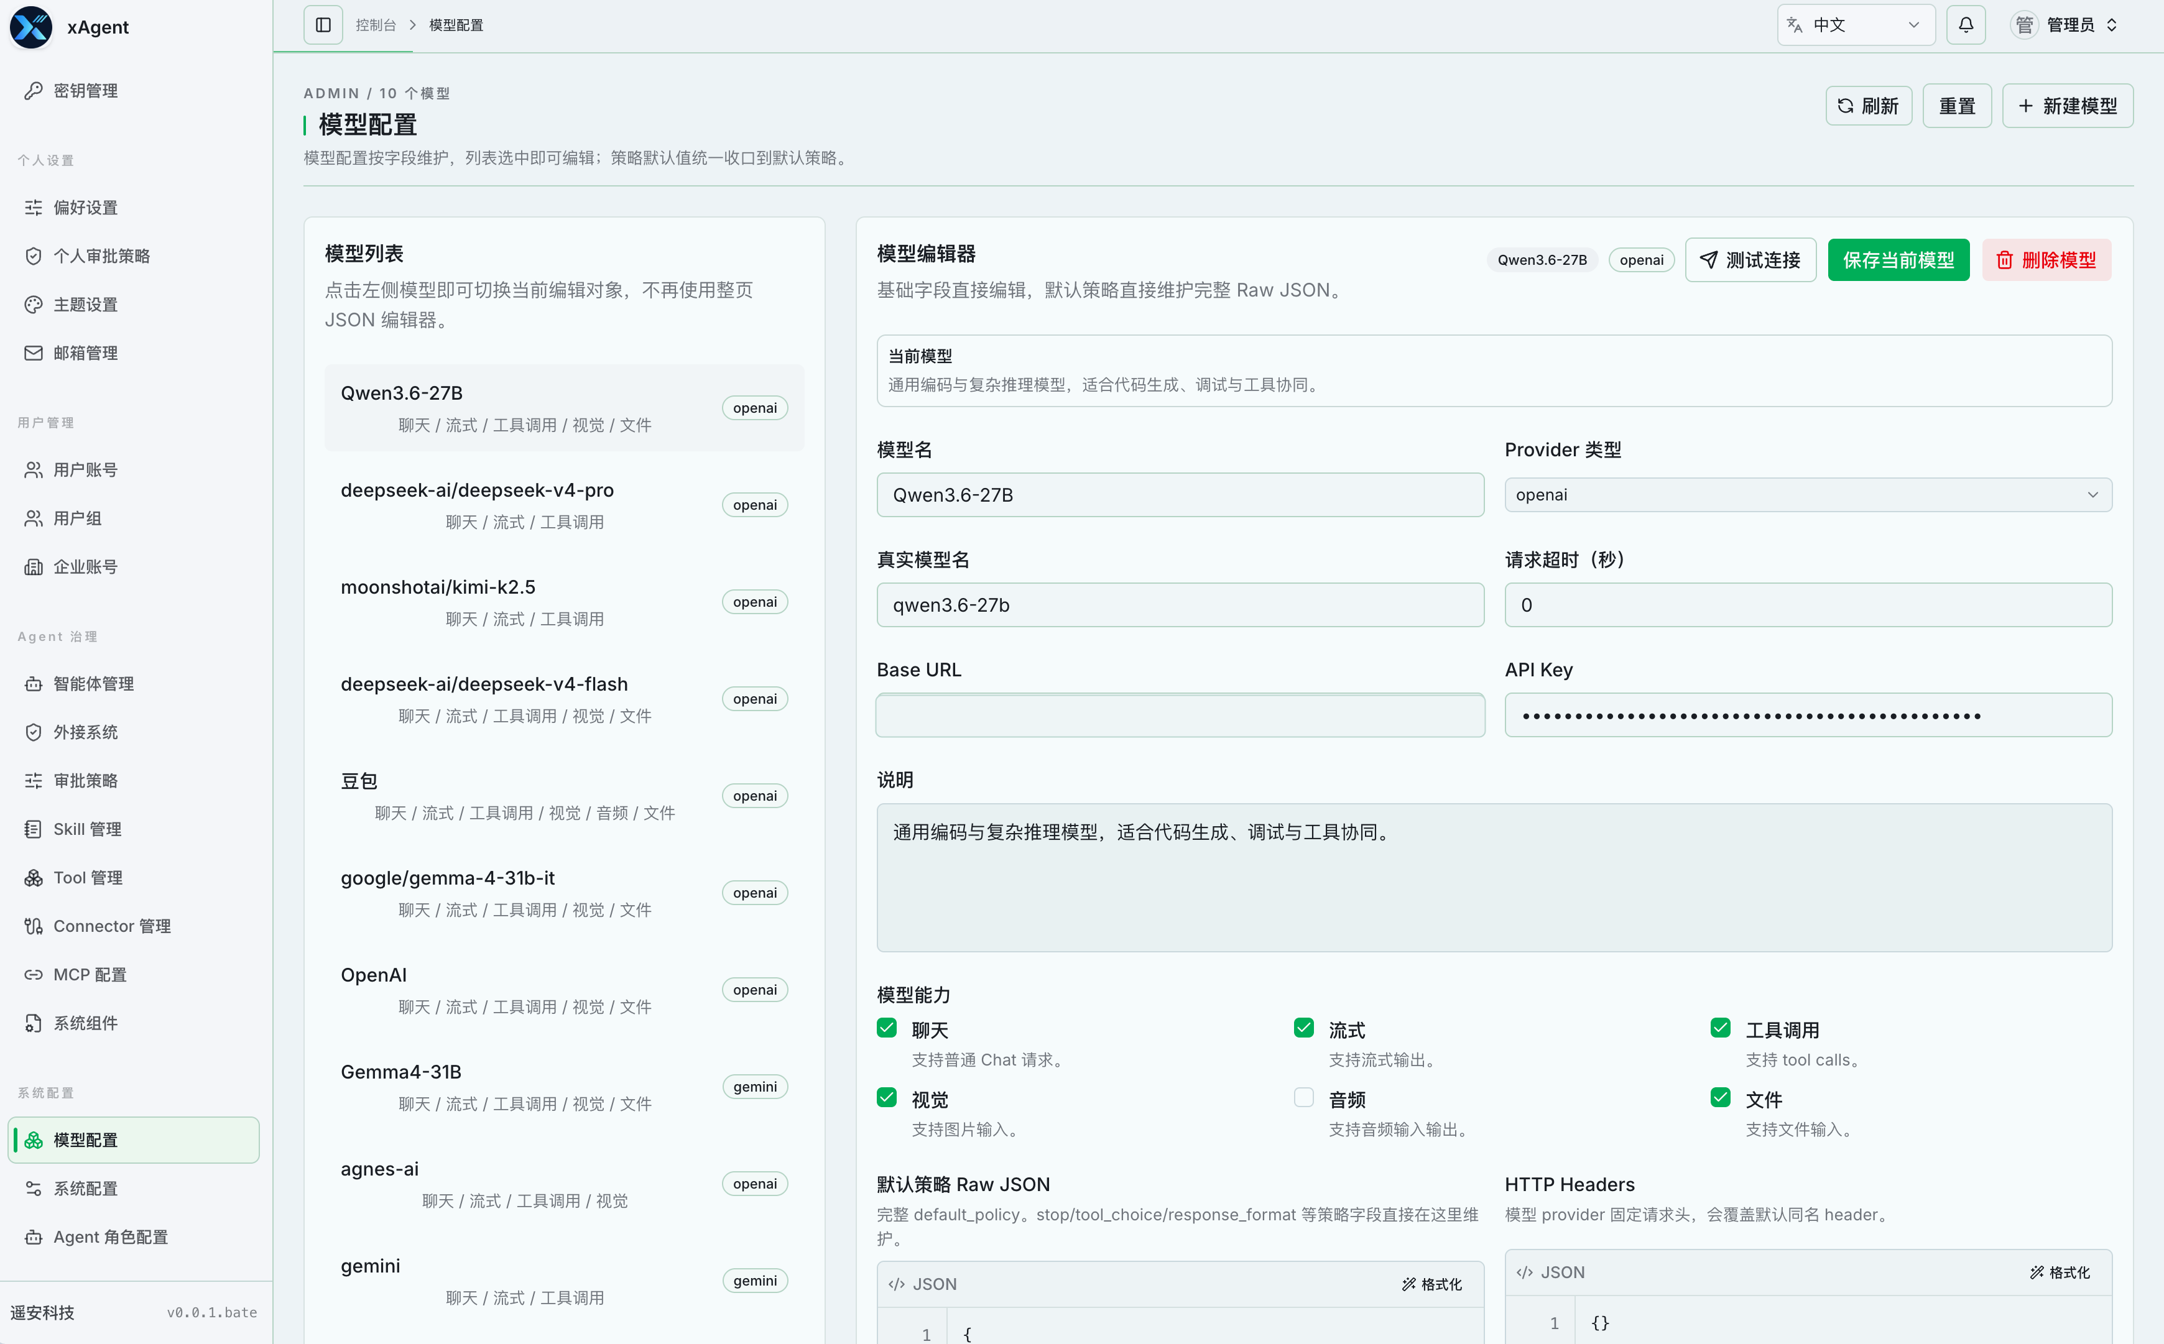2164x1344 pixels.
Task: Open 模型配置 in the sidebar
Action: (133, 1139)
